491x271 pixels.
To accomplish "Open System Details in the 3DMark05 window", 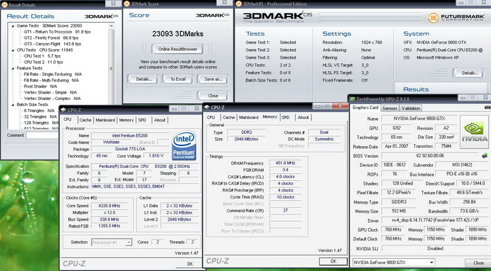I will [x=470, y=73].
